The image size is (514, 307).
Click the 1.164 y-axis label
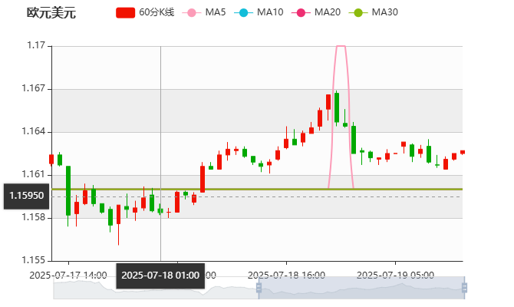[x=34, y=131]
